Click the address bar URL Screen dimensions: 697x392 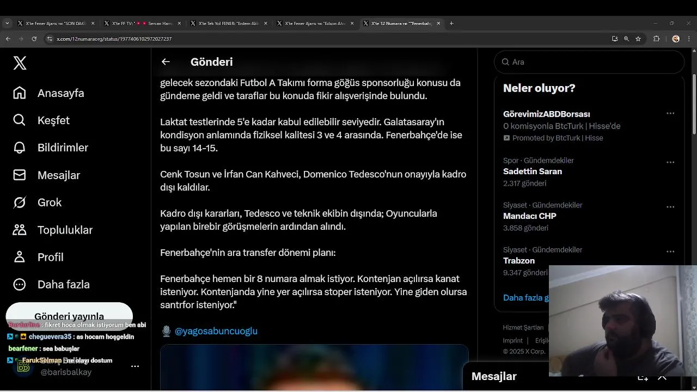point(114,39)
